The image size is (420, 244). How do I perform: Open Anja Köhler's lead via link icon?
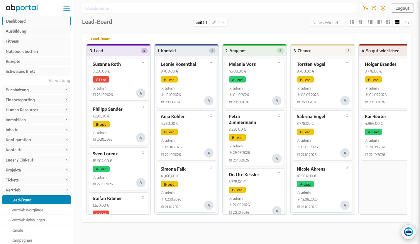point(211,115)
